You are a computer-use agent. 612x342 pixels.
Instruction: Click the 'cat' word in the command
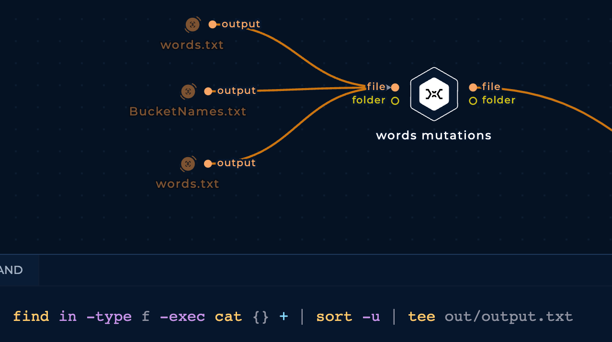228,317
